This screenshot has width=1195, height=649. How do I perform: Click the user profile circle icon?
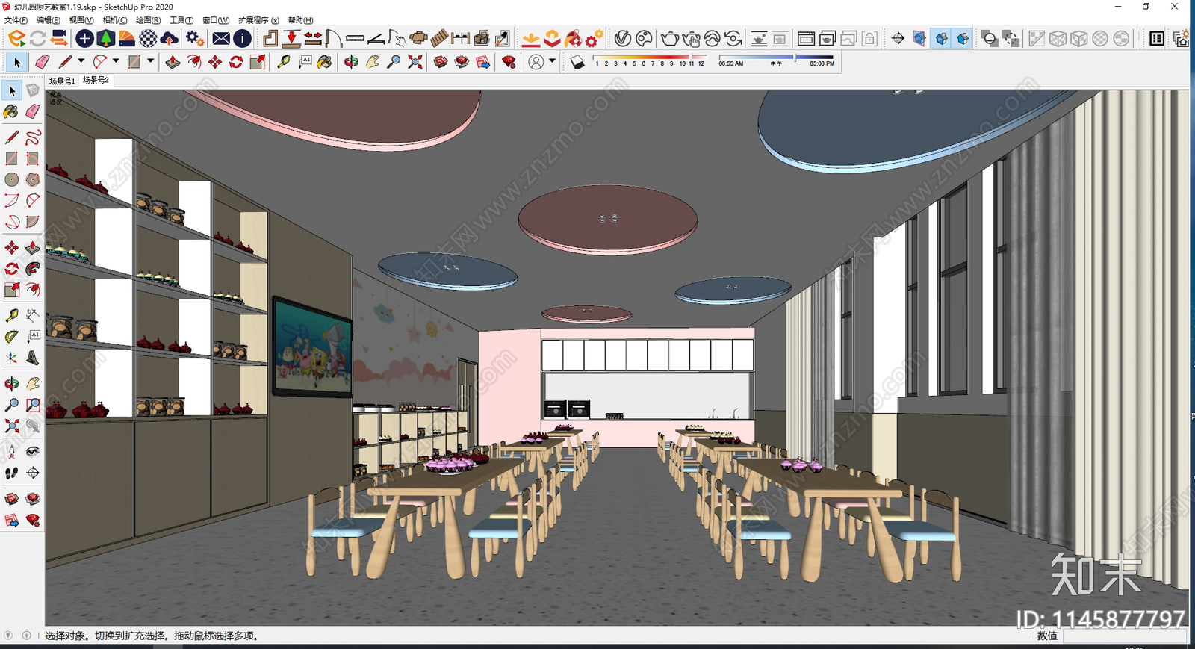coord(536,62)
